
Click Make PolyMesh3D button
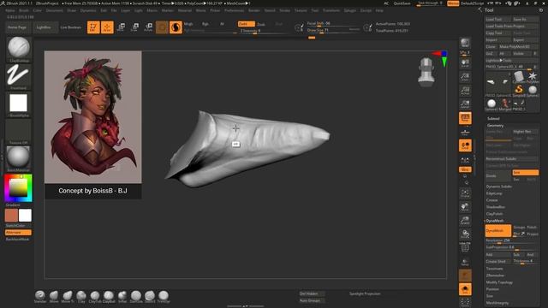(x=518, y=47)
